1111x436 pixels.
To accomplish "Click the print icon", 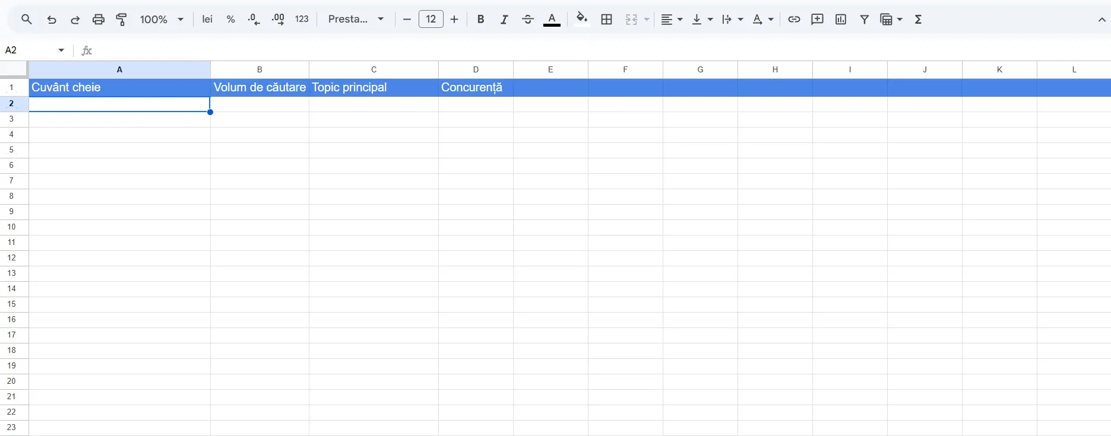I will tap(98, 20).
